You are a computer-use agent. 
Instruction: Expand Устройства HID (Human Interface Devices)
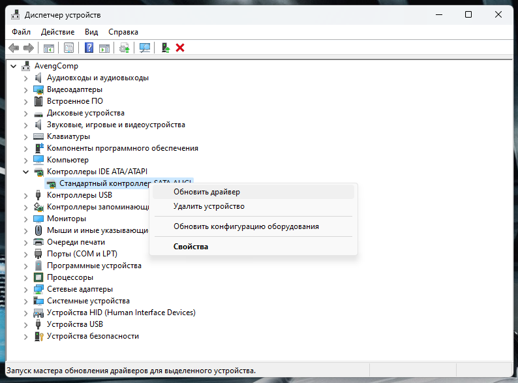pos(25,313)
